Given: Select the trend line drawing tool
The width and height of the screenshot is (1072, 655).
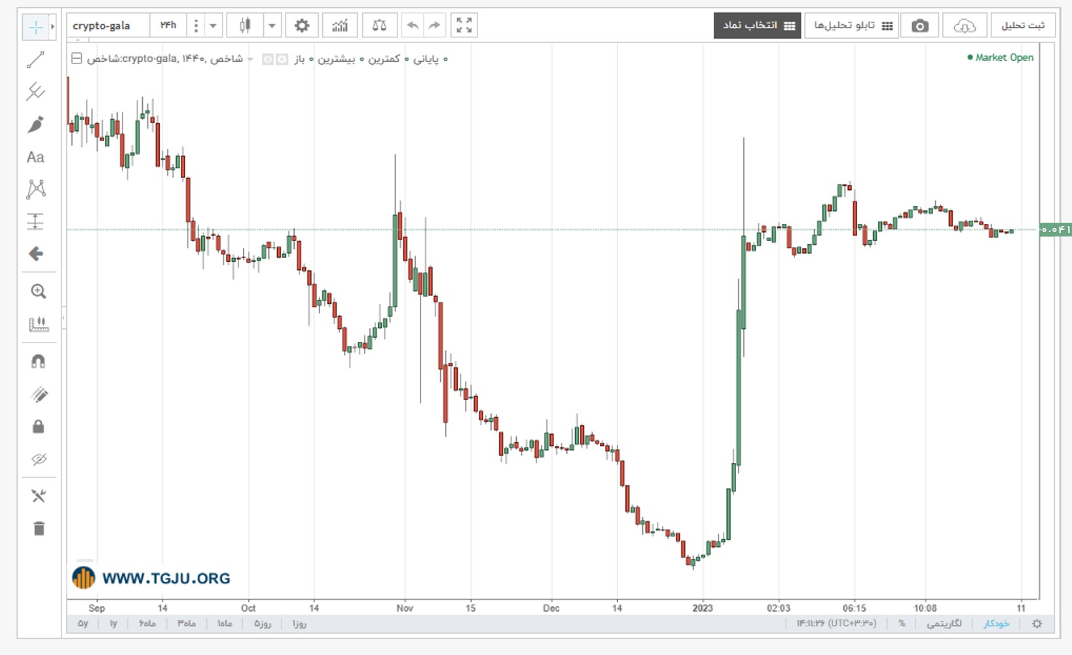Looking at the screenshot, I should [35, 60].
